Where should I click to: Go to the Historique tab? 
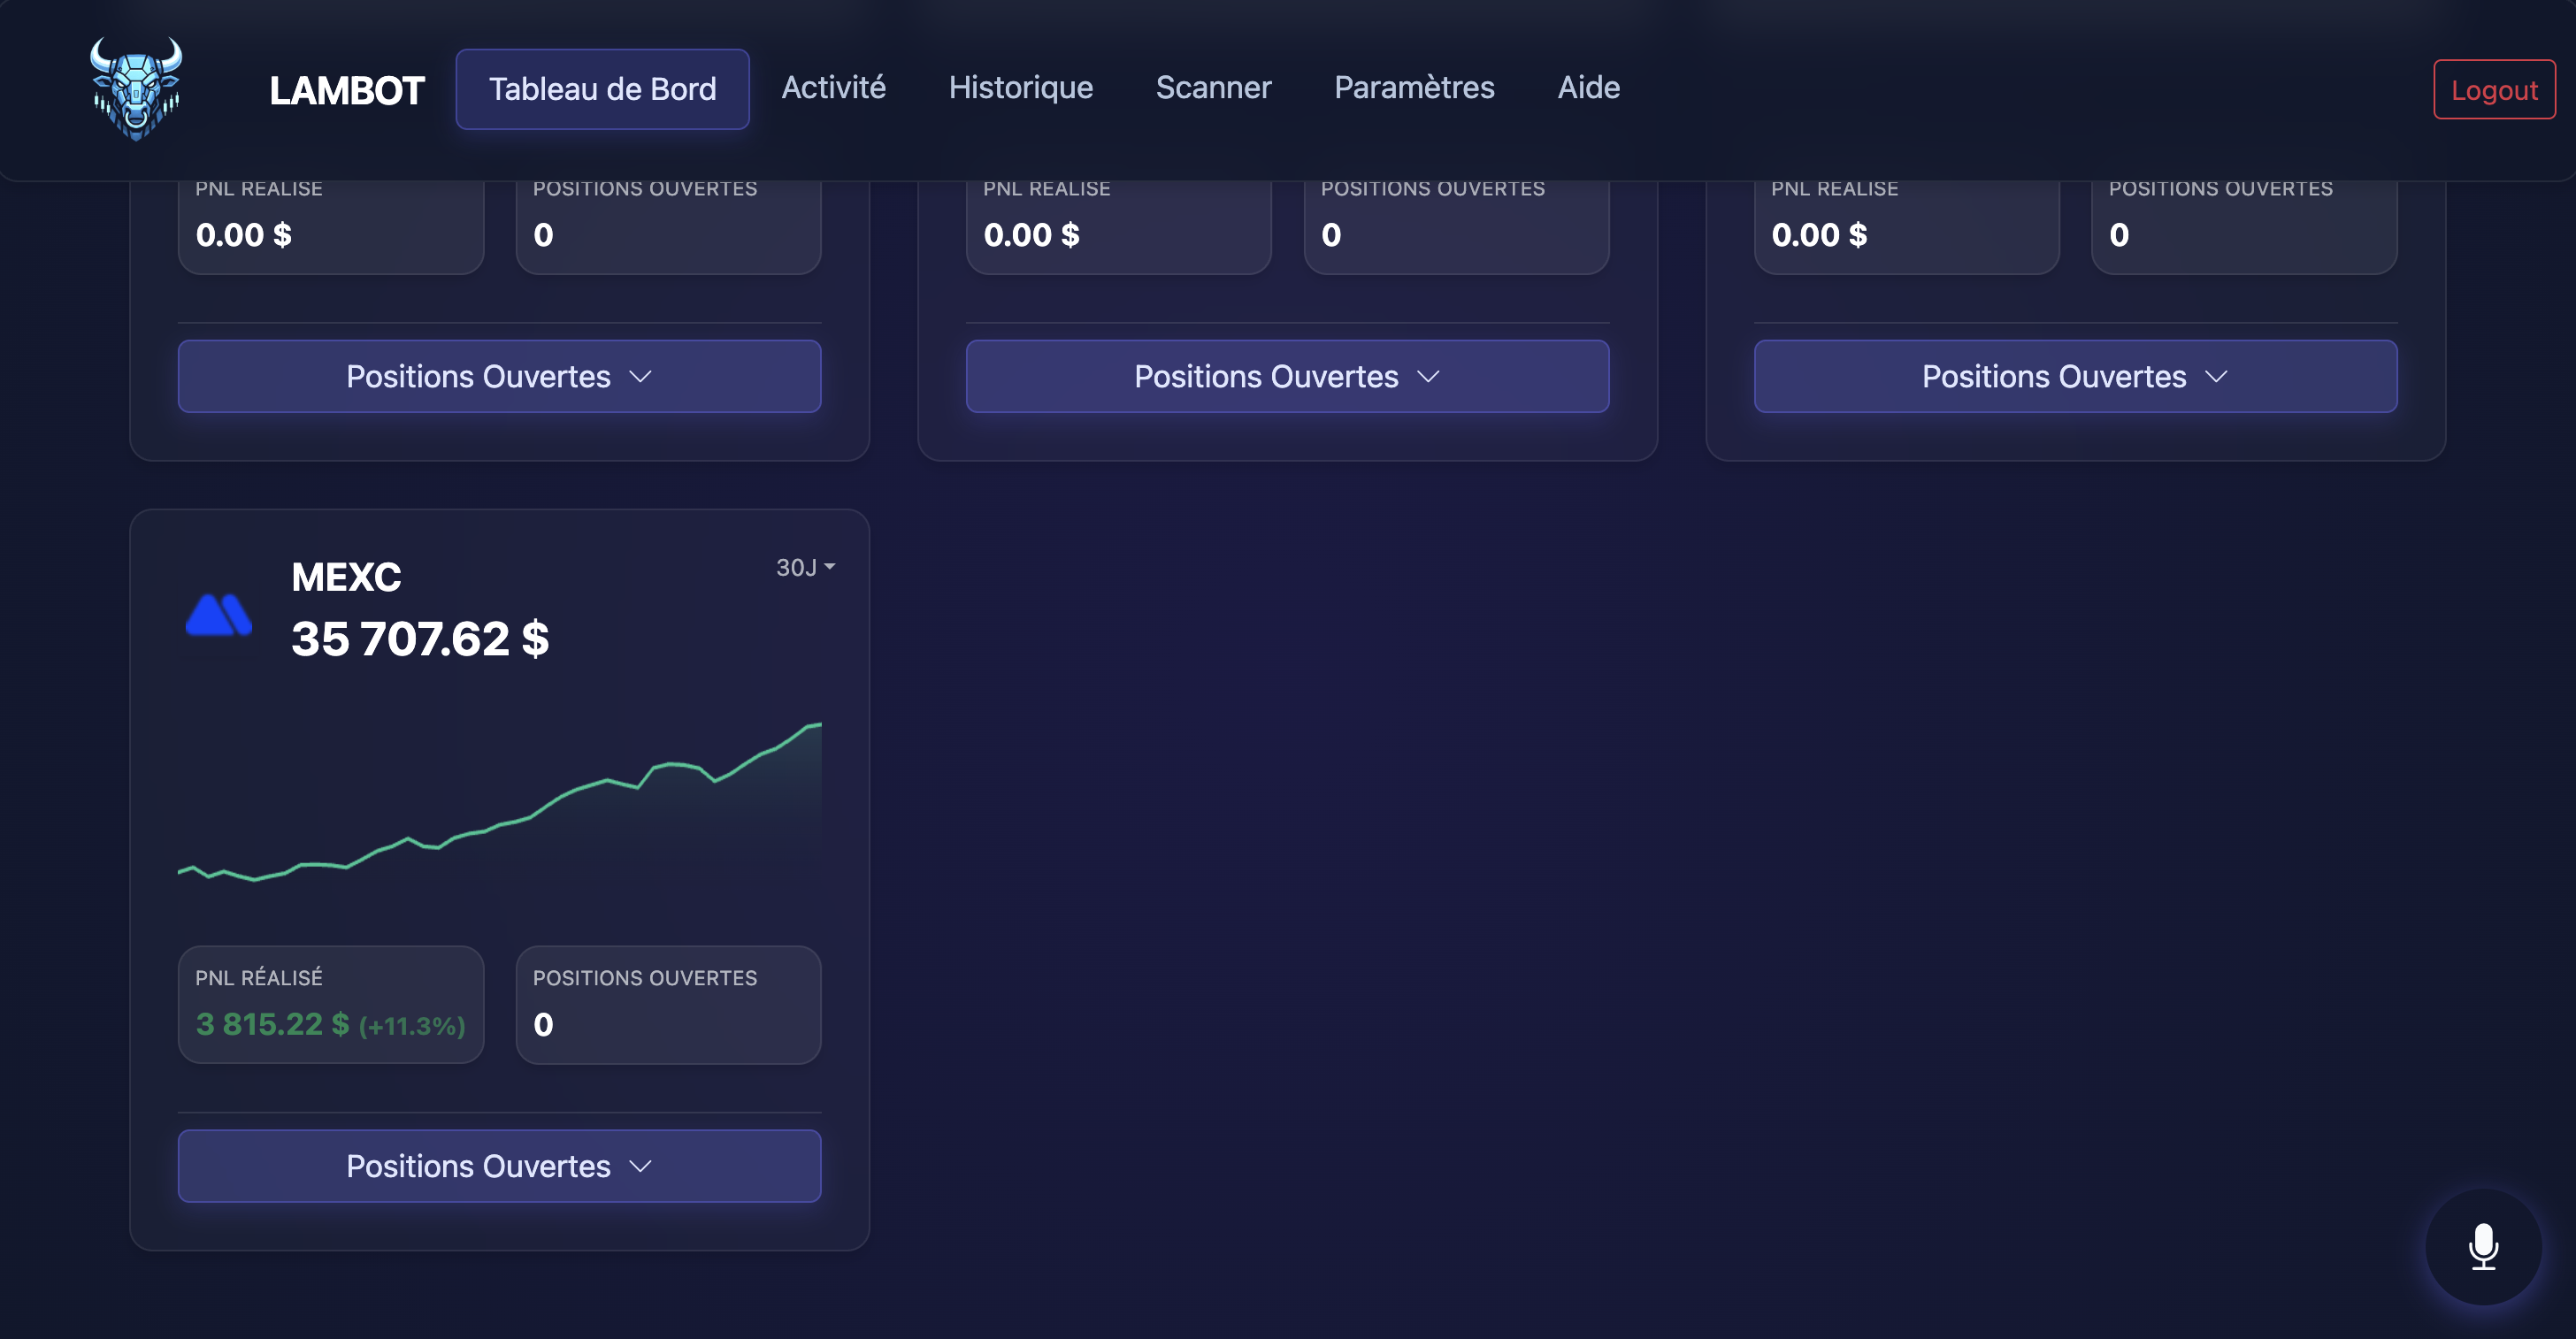pos(1020,87)
